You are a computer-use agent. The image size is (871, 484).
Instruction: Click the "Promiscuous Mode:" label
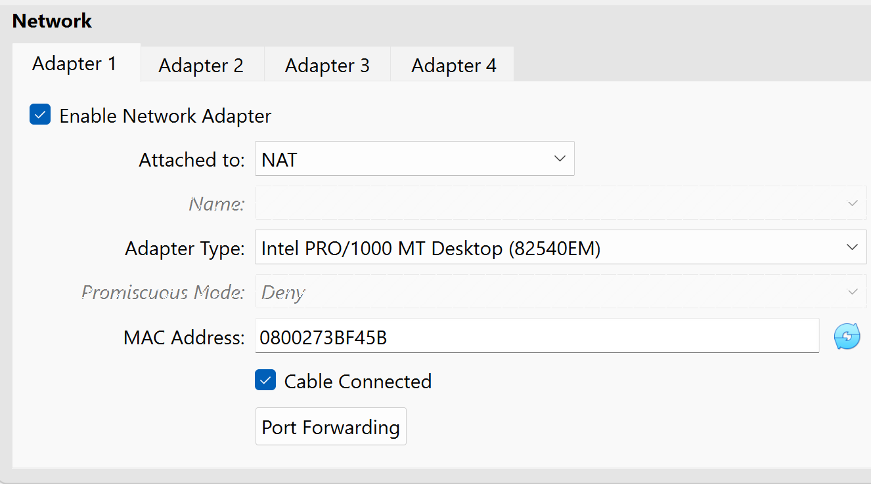(x=162, y=292)
